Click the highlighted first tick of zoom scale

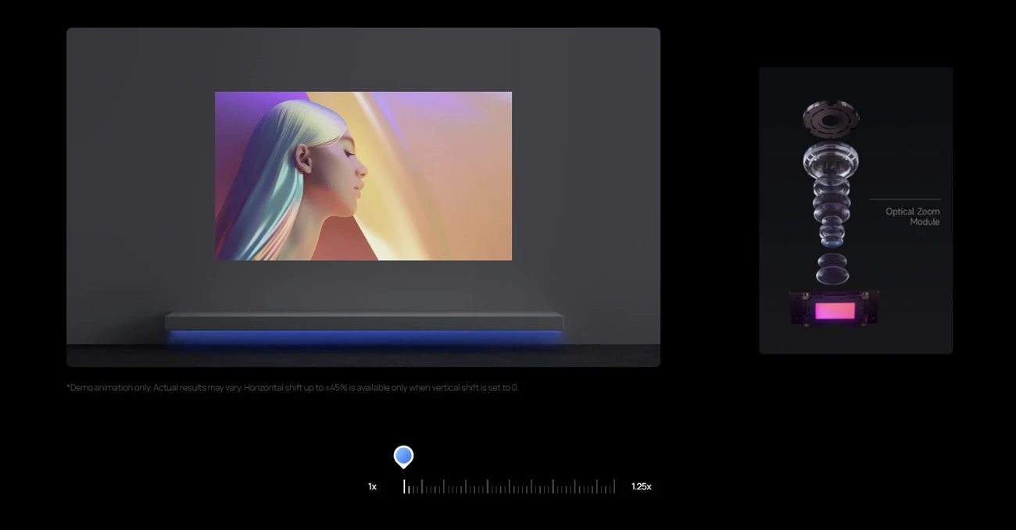pos(404,486)
